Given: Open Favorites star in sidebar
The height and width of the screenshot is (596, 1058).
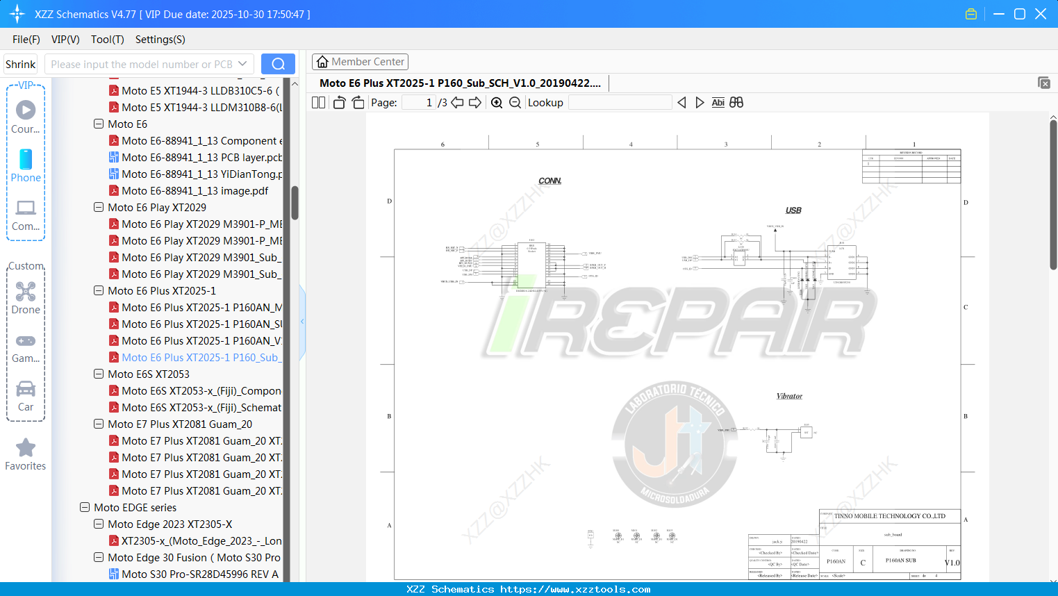Looking at the screenshot, I should pos(26,455).
